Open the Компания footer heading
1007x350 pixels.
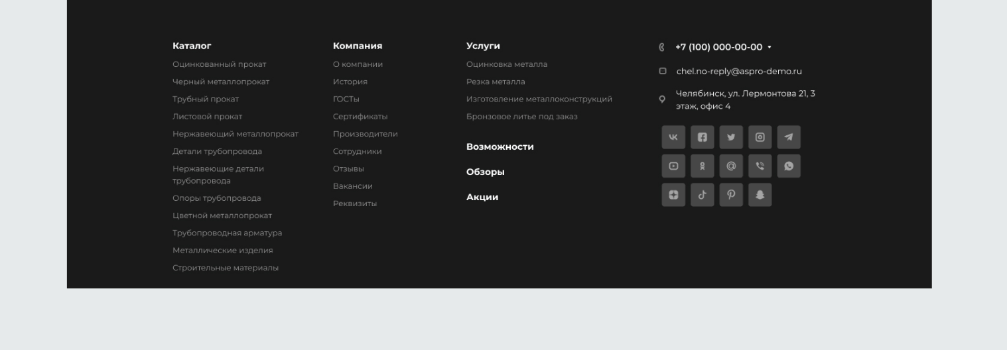click(358, 46)
